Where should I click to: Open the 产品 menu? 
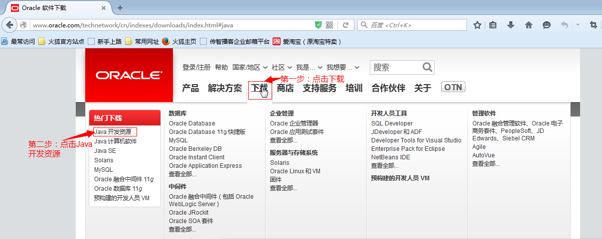click(190, 88)
